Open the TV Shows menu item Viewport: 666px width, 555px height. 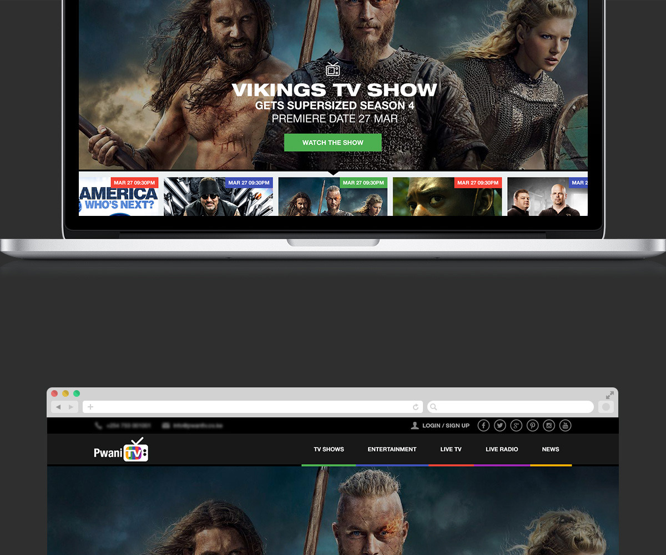[329, 450]
